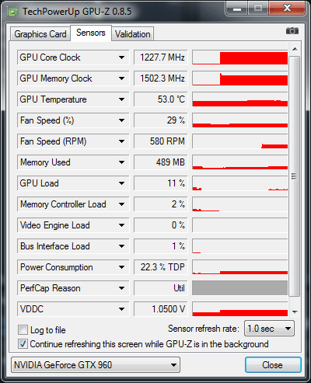Screen dimensions: 311x383
Task: Click the camera screenshot icon
Action: (x=292, y=31)
